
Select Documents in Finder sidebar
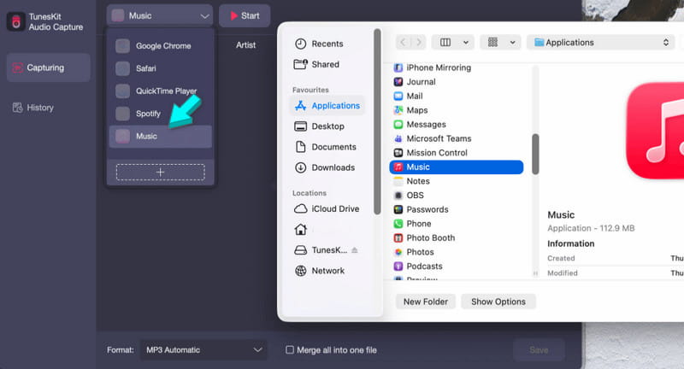pos(327,147)
